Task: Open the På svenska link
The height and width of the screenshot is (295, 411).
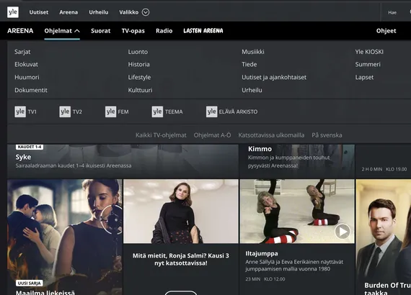Action: click(x=327, y=135)
